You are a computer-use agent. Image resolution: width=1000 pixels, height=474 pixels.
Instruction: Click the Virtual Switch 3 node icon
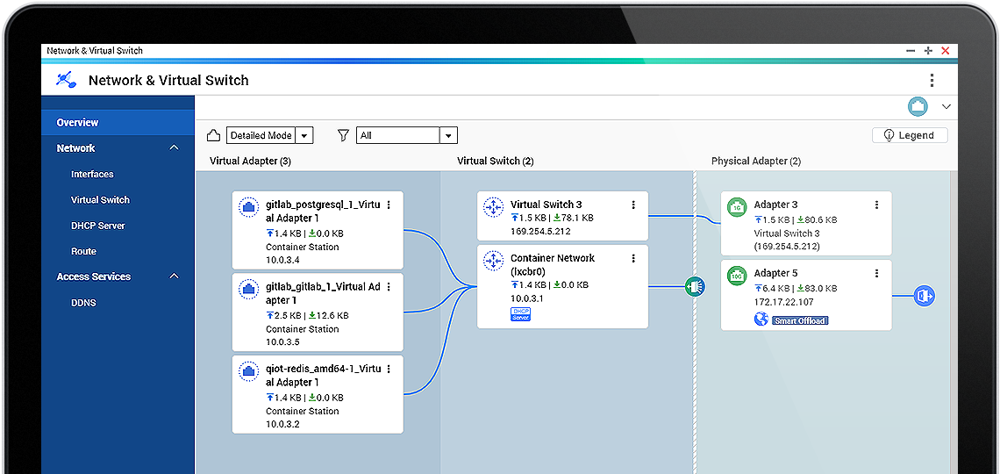click(x=493, y=208)
